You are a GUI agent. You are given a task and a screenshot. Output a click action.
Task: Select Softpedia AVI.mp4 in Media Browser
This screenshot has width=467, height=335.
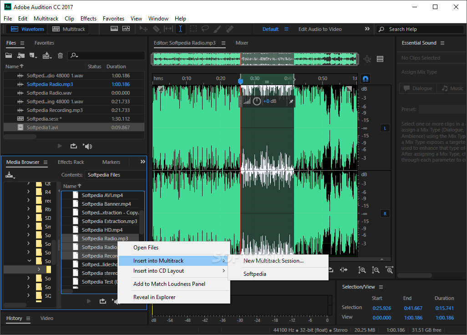(x=101, y=195)
